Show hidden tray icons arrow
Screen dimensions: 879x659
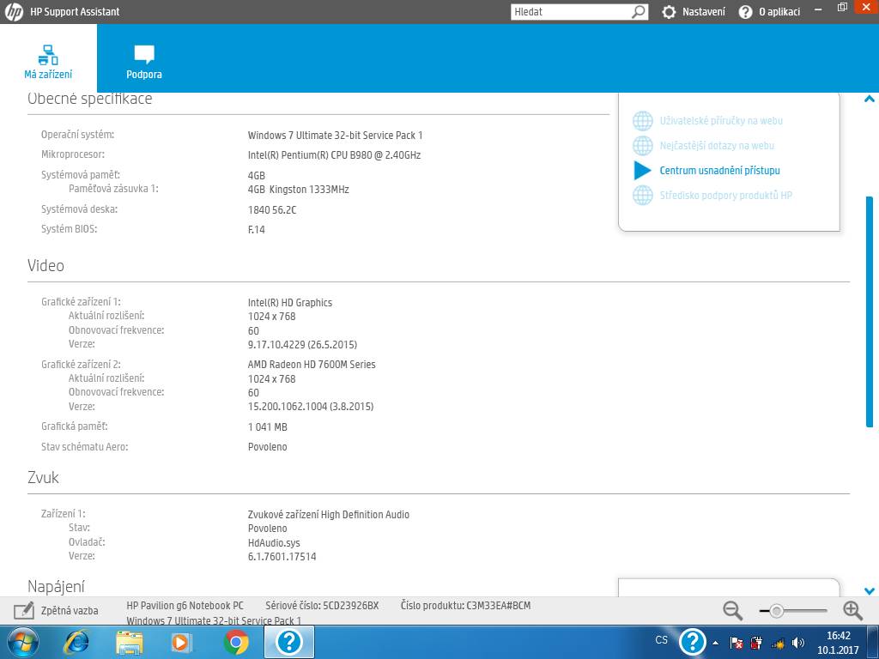point(716,643)
